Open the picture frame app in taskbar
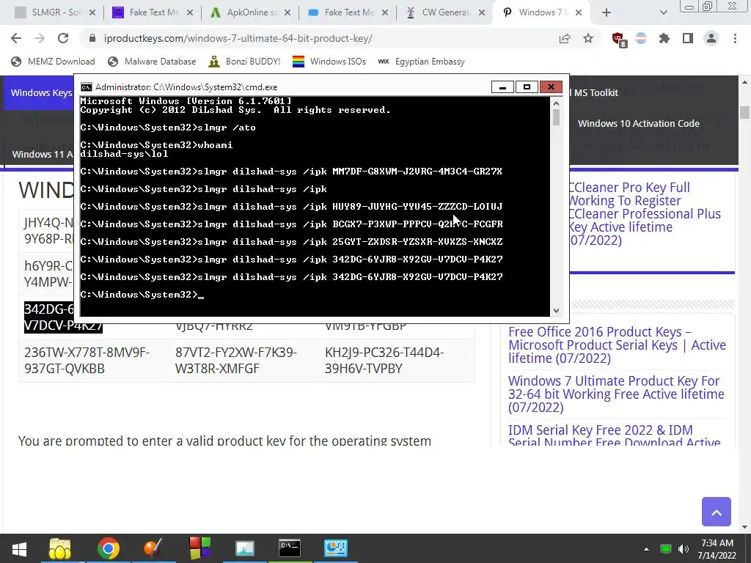The image size is (751, 563). coord(244,548)
